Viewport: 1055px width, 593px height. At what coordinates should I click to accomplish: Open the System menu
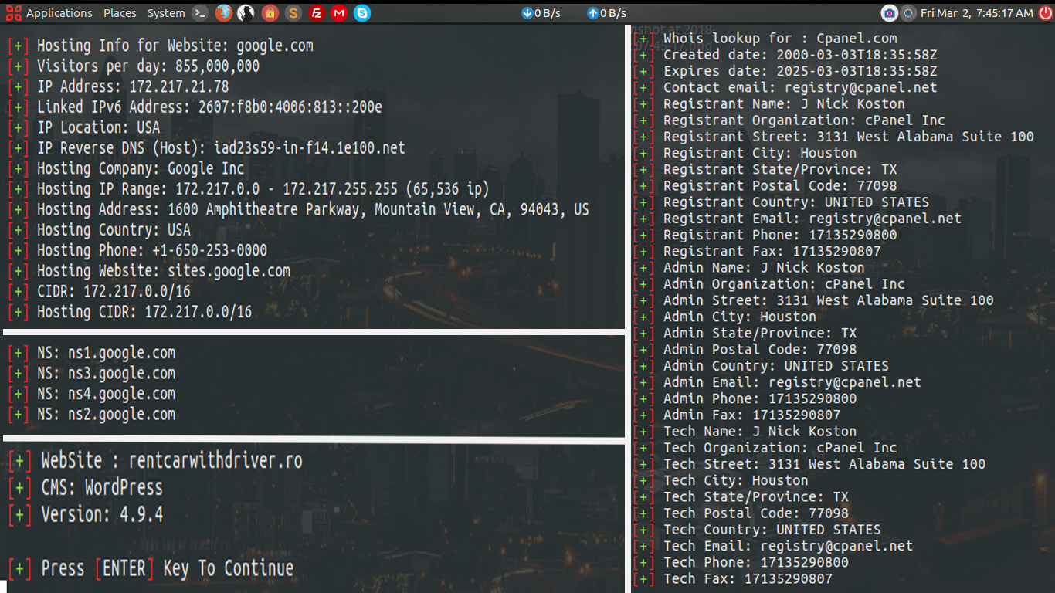coord(166,13)
